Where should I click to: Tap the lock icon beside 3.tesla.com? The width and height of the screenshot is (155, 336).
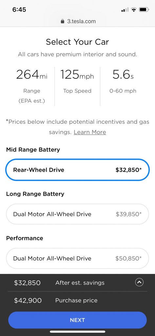pyautogui.click(x=63, y=21)
